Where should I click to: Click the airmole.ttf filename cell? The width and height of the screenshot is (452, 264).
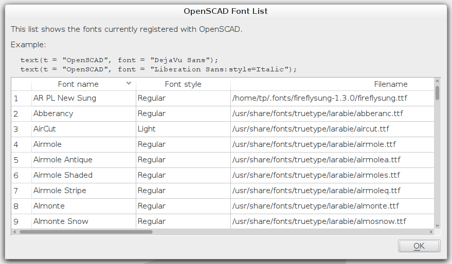(x=332, y=144)
